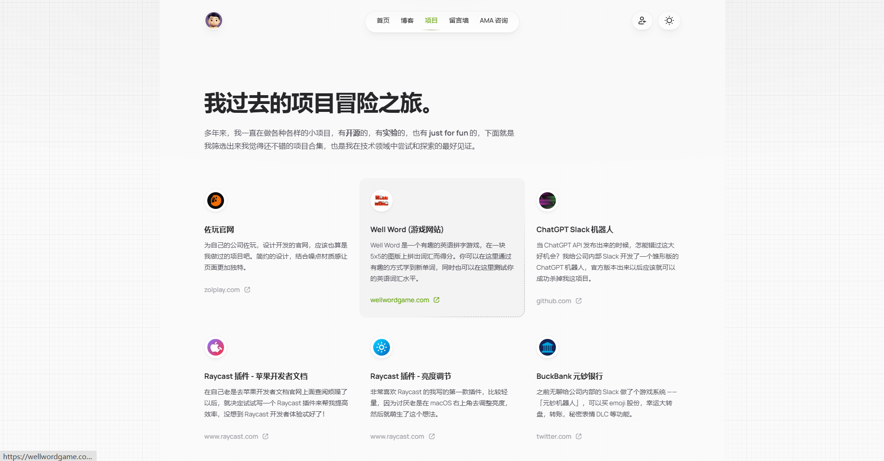Click the avatar logo in the header
884x461 pixels.
(214, 20)
